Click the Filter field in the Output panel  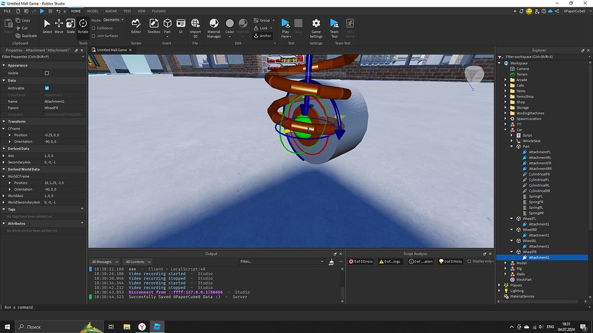click(x=281, y=261)
